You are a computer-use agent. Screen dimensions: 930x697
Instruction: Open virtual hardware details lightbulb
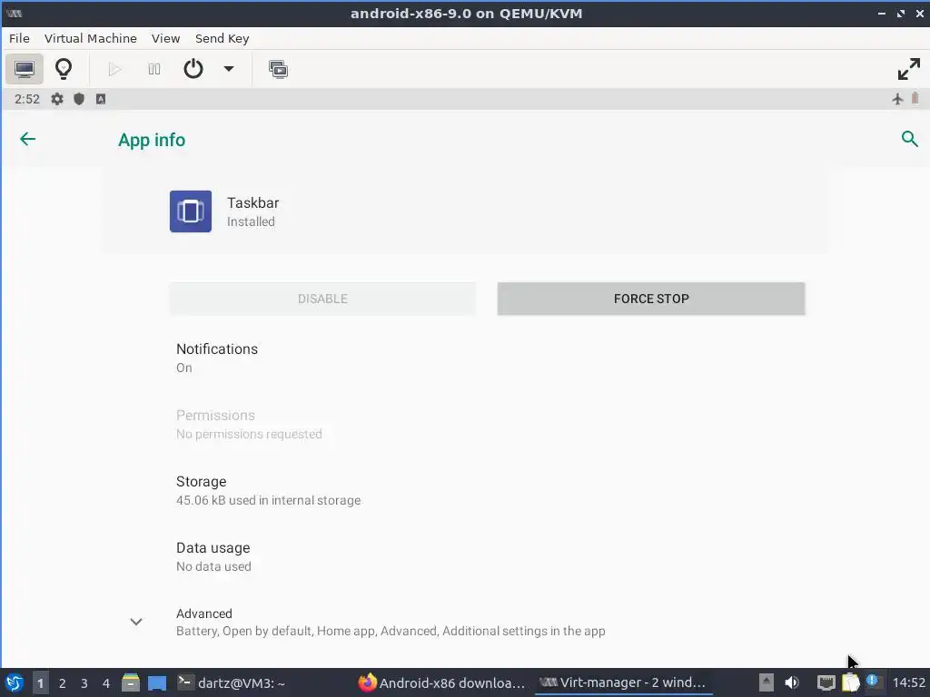(64, 69)
